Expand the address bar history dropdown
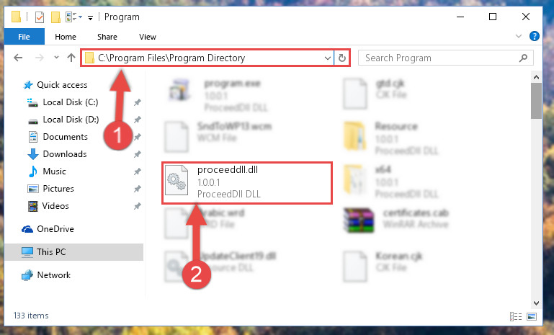Screen dimensions: 554x335 click(x=328, y=58)
